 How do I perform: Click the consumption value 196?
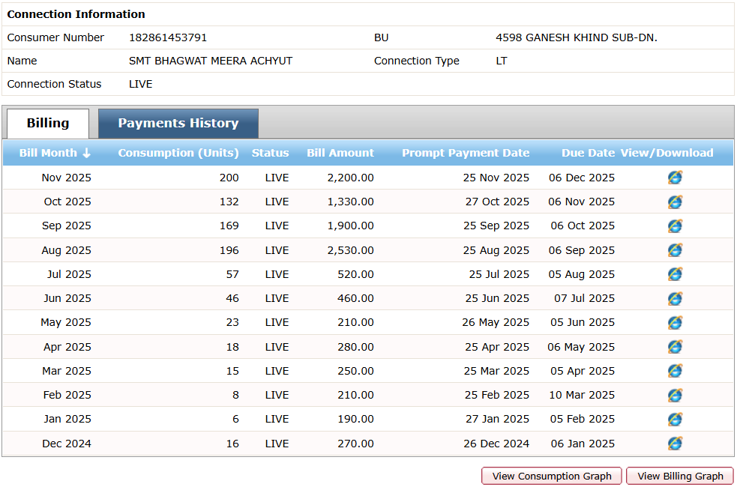(x=229, y=250)
